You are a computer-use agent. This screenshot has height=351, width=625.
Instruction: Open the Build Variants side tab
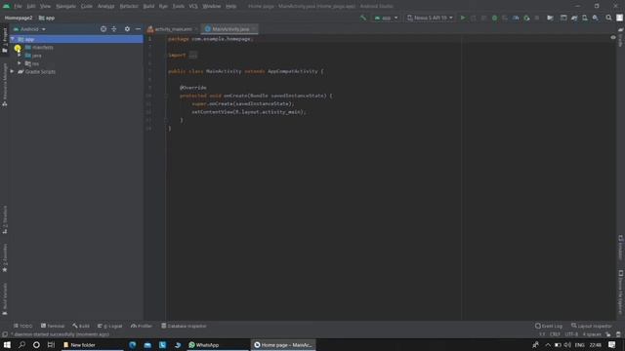(4, 299)
